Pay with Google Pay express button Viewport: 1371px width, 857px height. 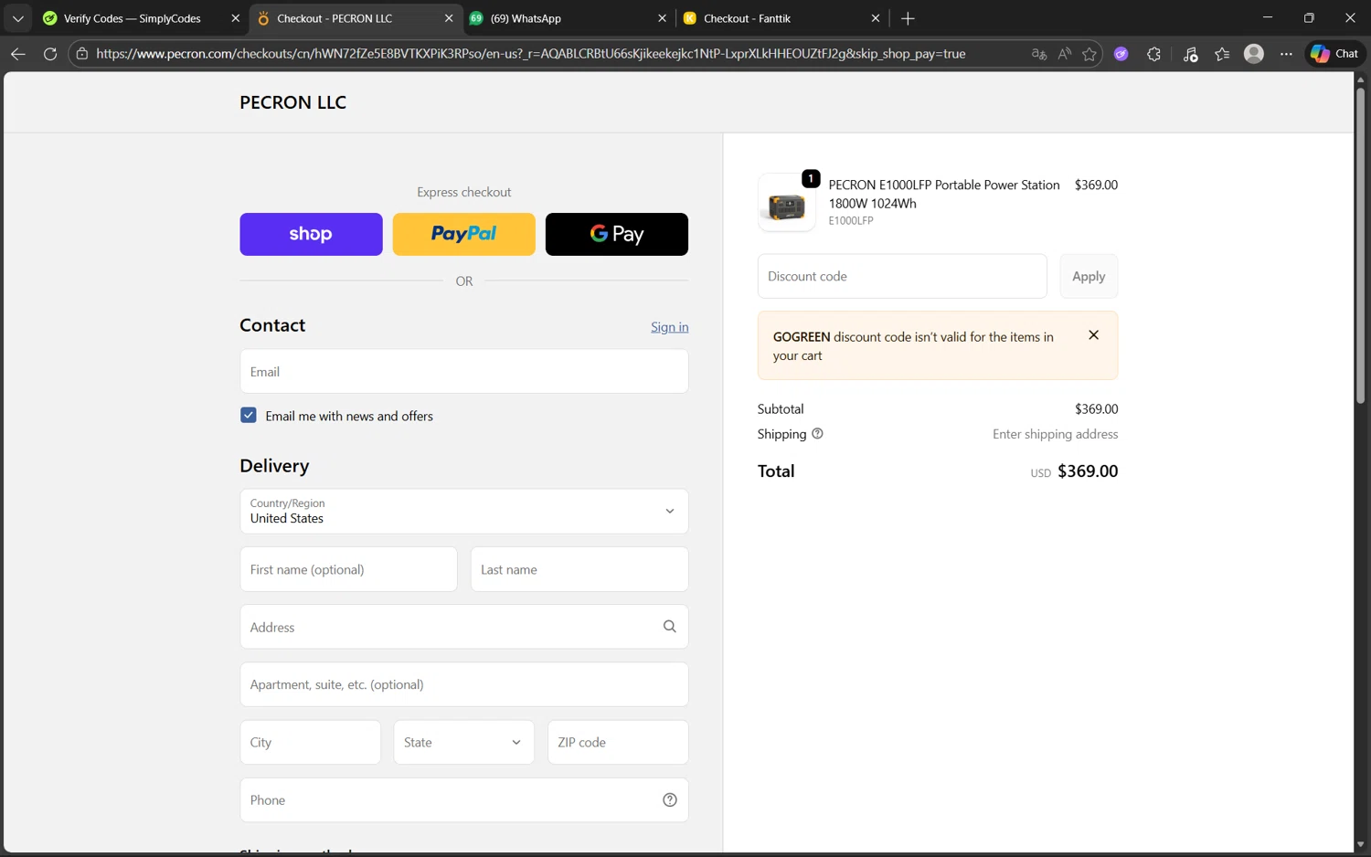click(x=617, y=234)
